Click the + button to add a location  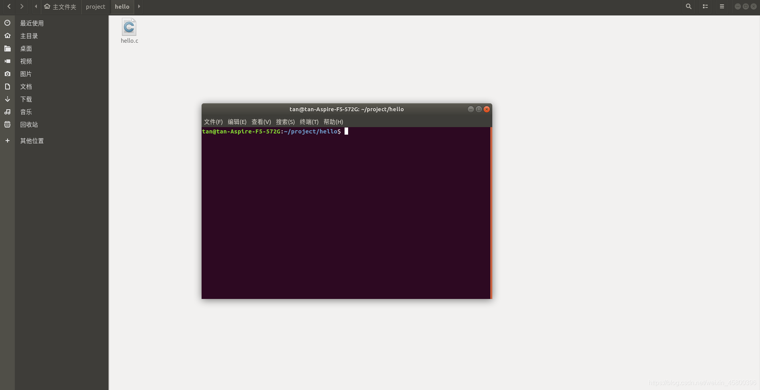[7, 140]
